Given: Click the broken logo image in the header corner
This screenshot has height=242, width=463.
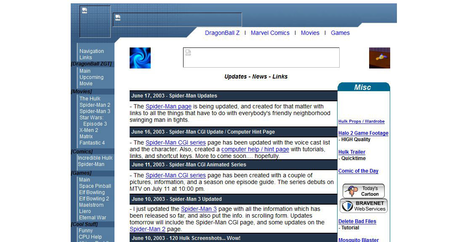Looking at the screenshot, I should (x=95, y=21).
